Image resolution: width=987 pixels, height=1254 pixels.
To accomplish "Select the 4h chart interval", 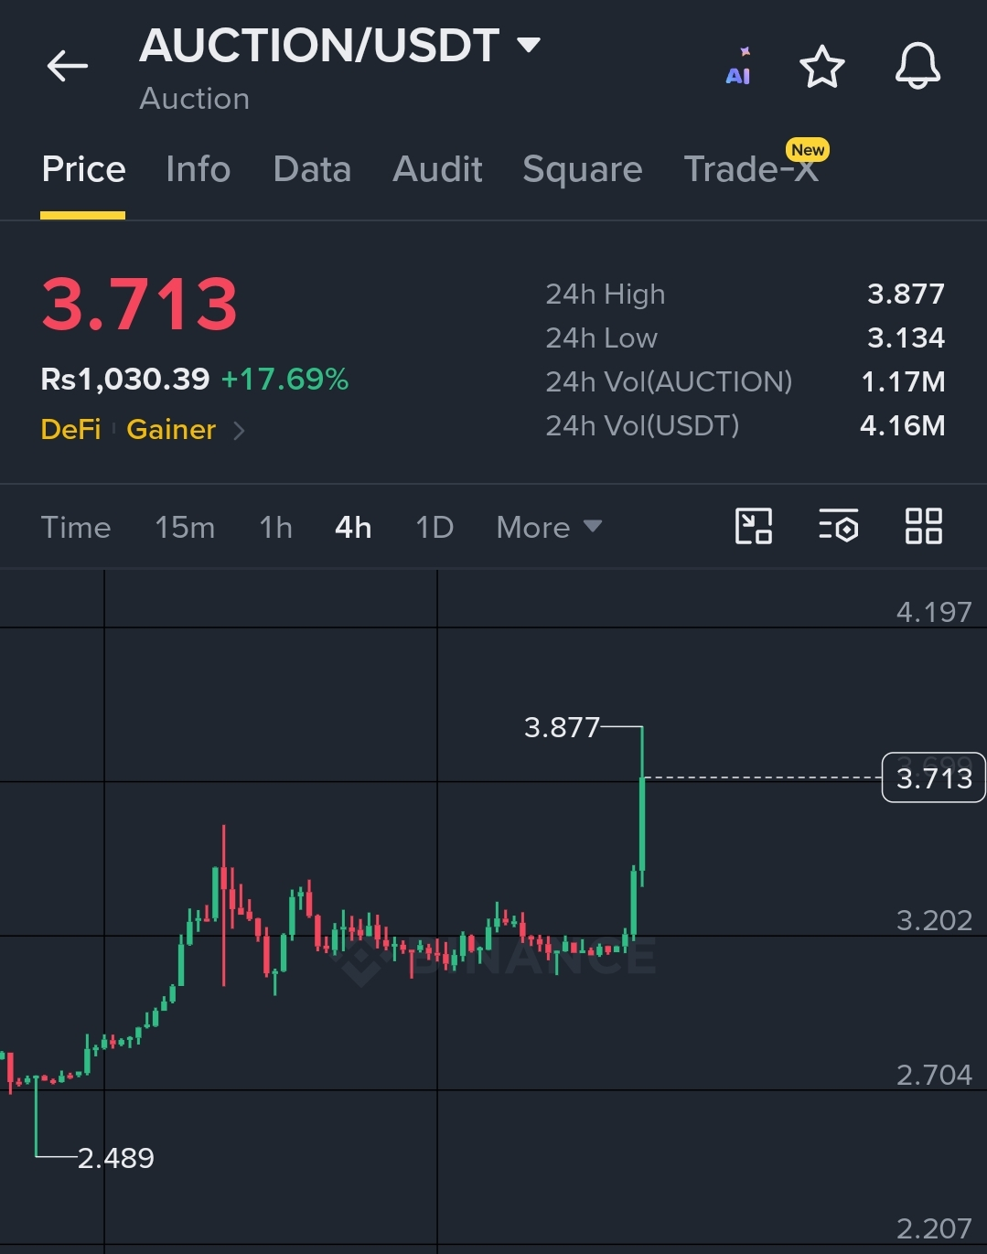I will [353, 527].
